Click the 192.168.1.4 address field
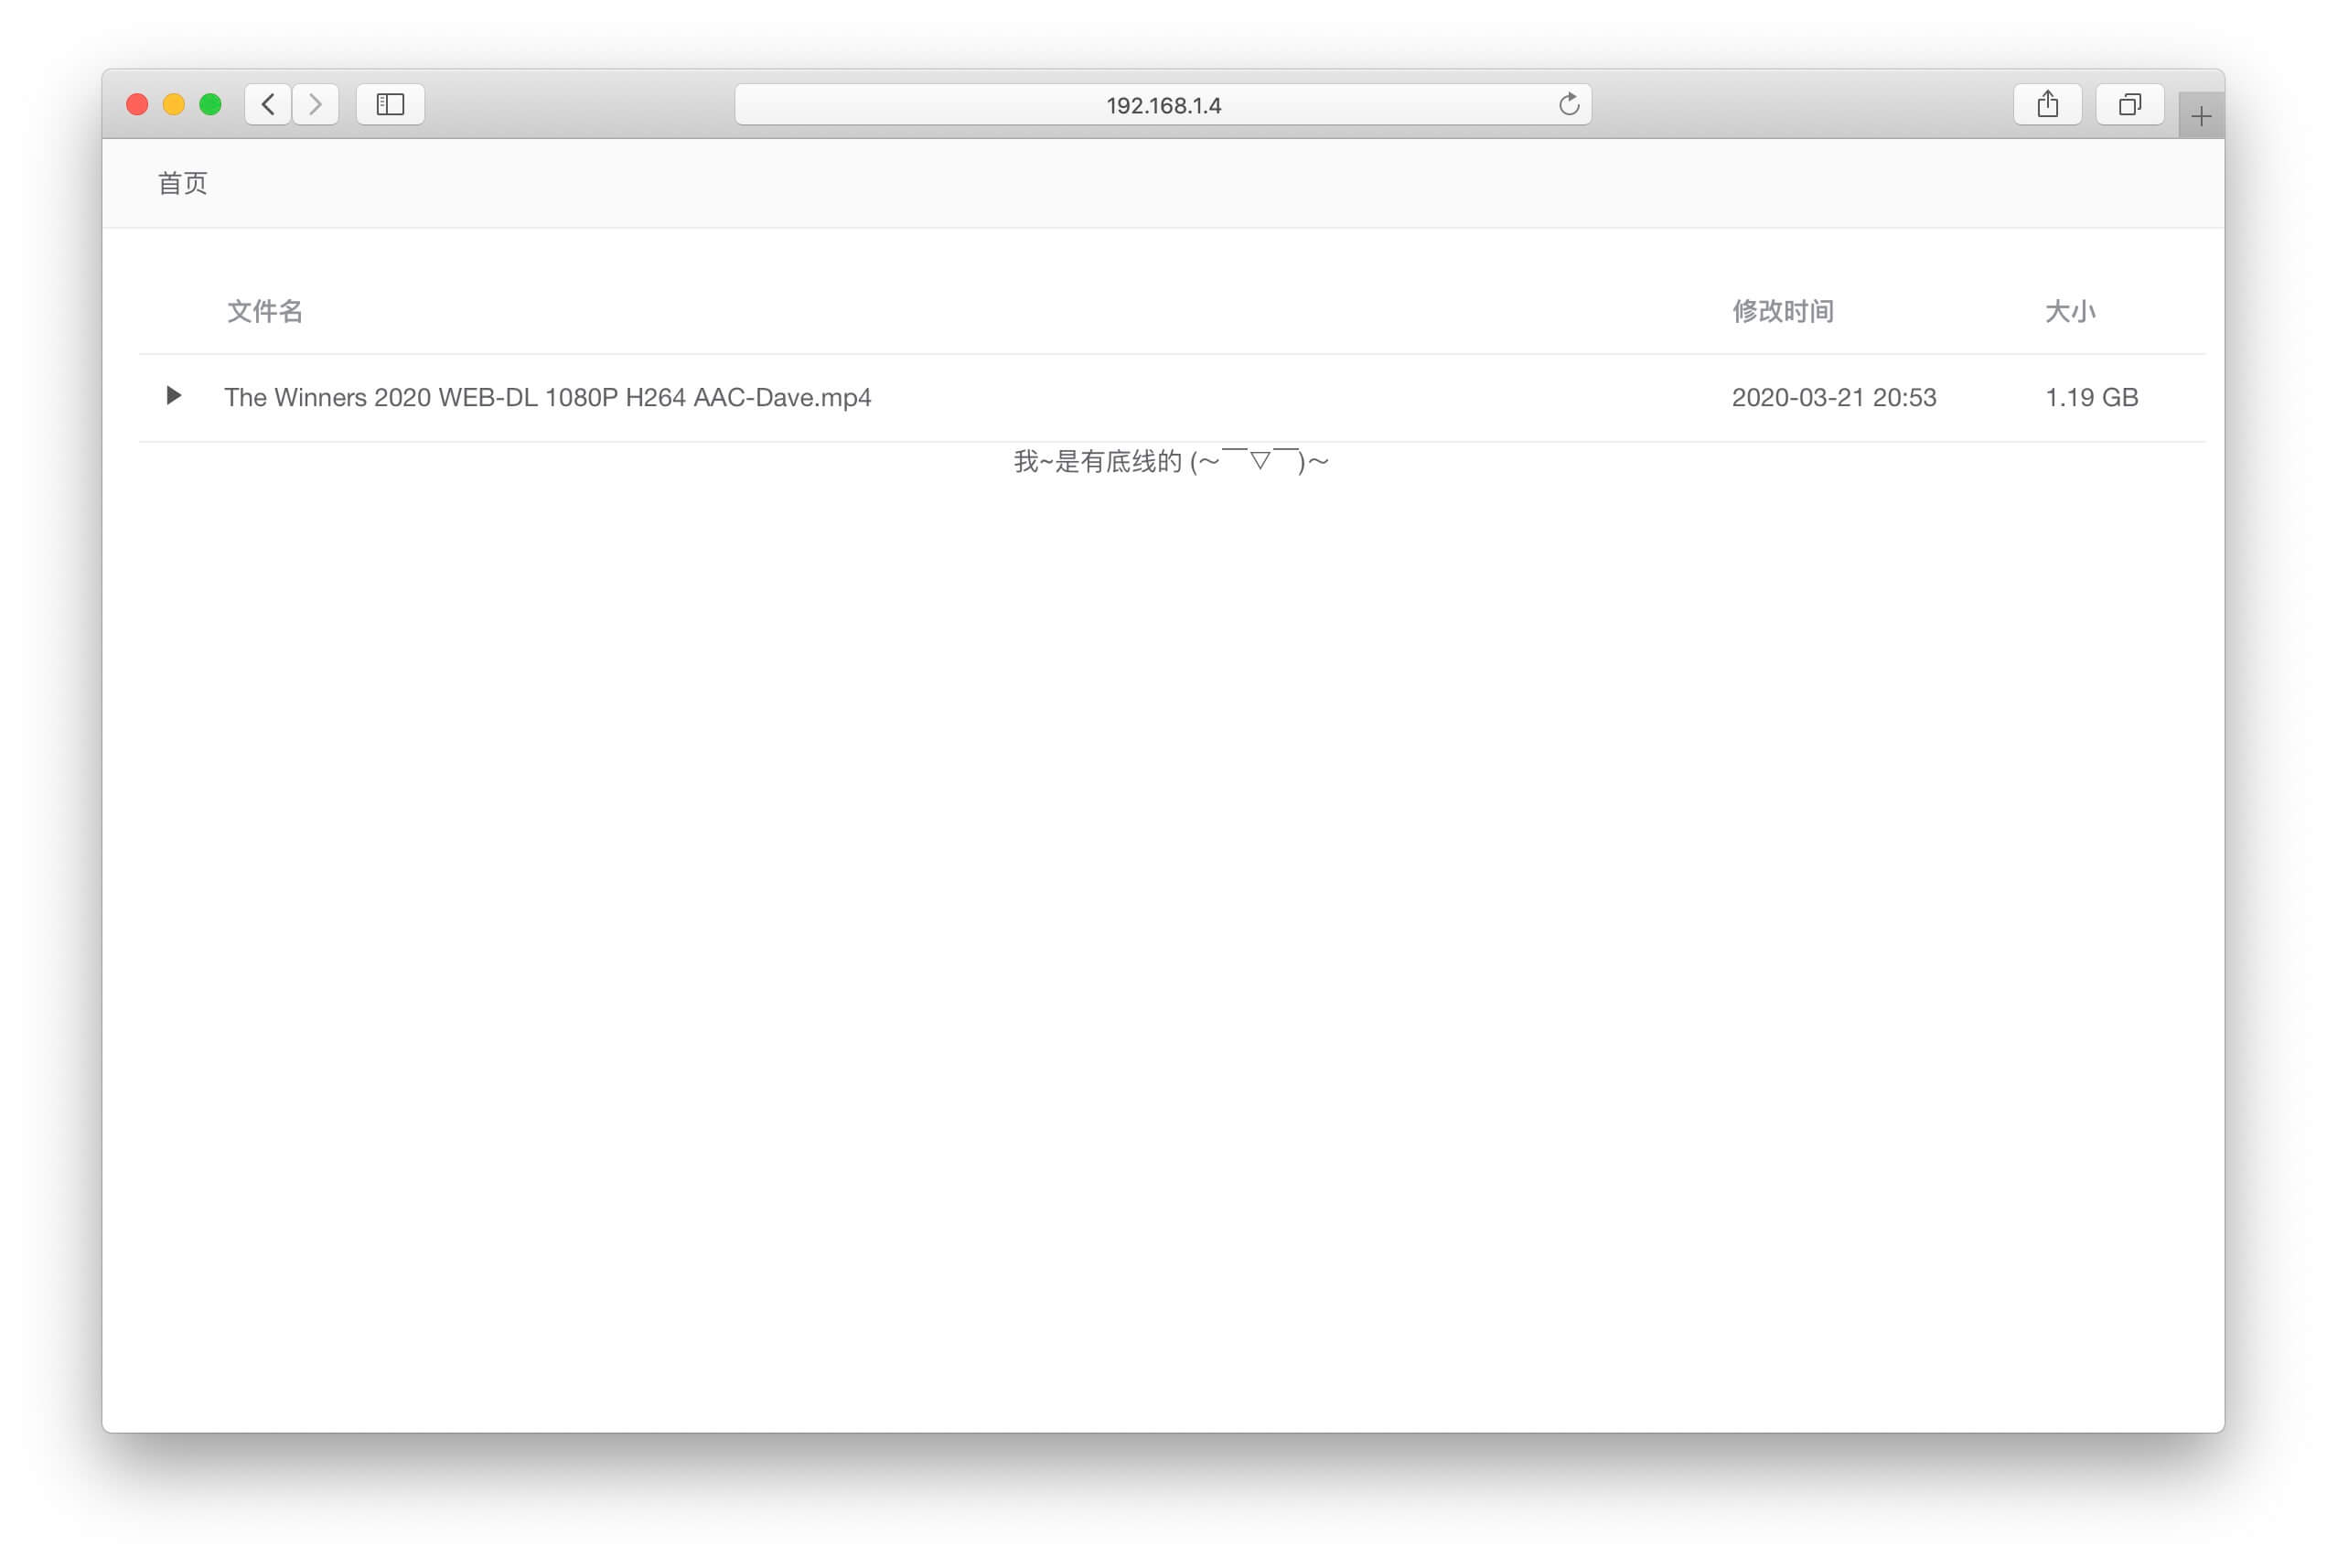The width and height of the screenshot is (2327, 1568). [1163, 105]
